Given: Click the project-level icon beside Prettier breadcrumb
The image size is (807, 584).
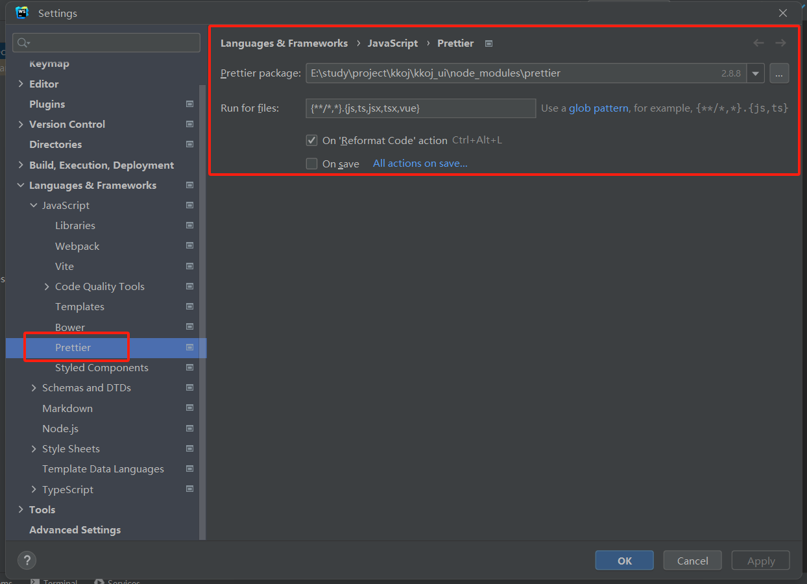Looking at the screenshot, I should (489, 43).
